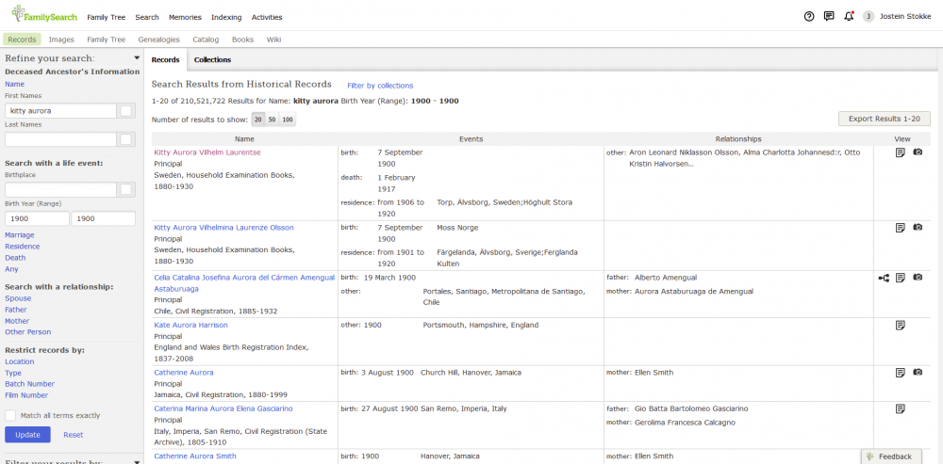Expand Other Person relationship option
Viewport: 943px width, 464px height.
[x=27, y=332]
